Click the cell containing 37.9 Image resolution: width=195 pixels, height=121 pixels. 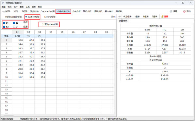pos(40,44)
